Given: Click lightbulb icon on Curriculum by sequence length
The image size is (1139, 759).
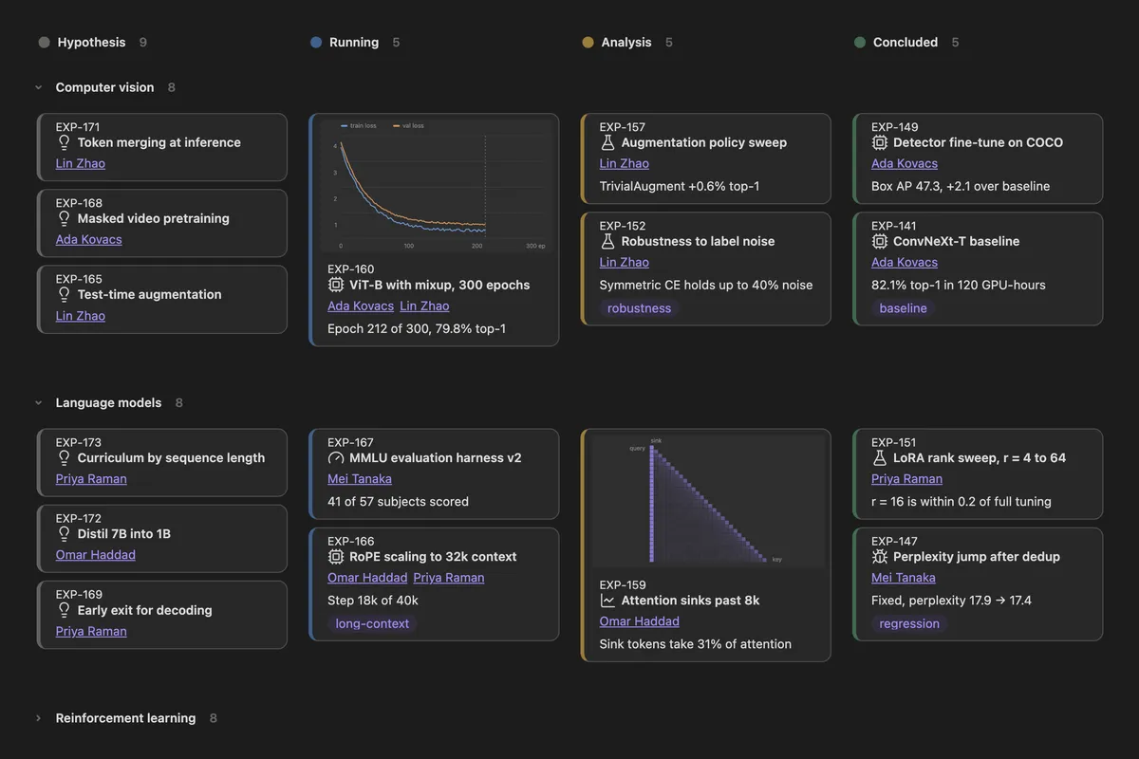Looking at the screenshot, I should 64,457.
